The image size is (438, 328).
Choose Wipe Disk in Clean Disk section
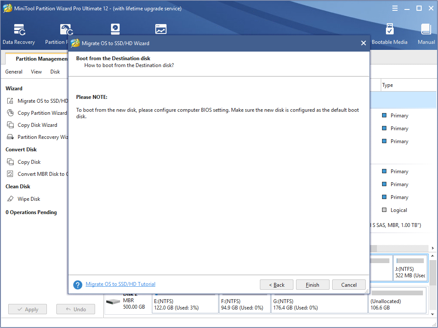tap(29, 199)
